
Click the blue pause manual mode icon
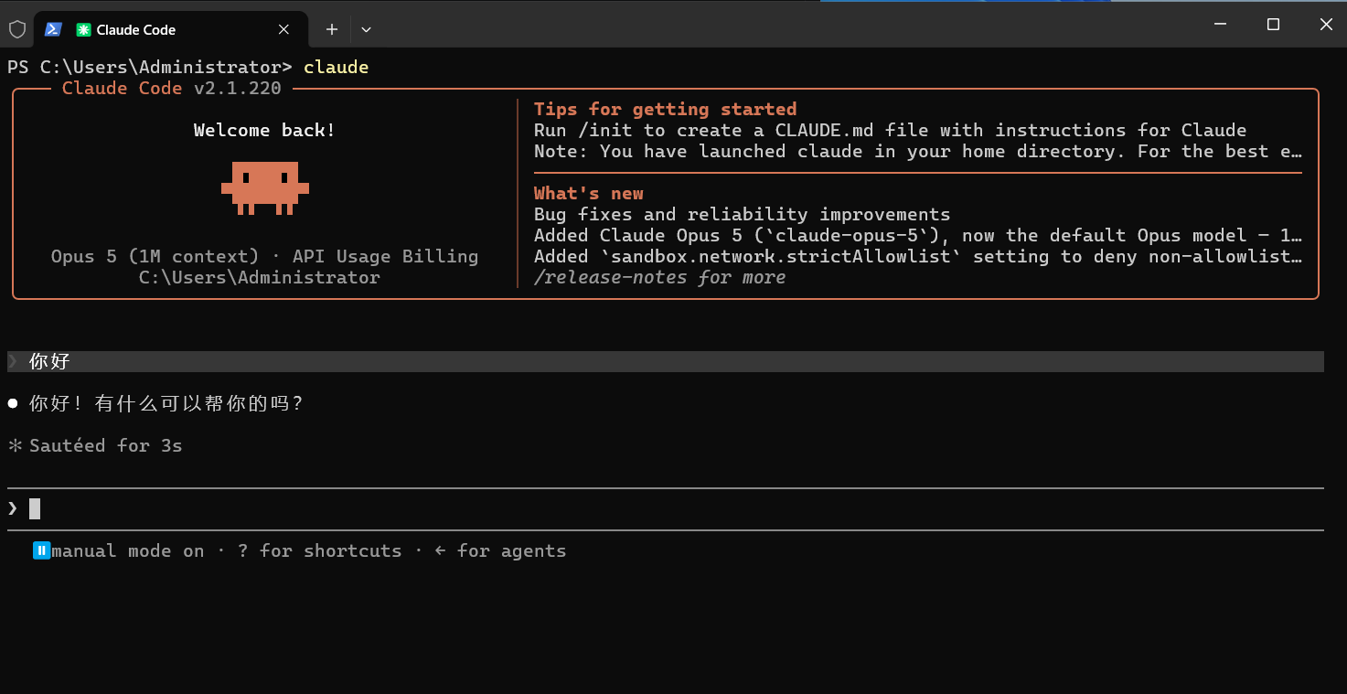tap(41, 550)
